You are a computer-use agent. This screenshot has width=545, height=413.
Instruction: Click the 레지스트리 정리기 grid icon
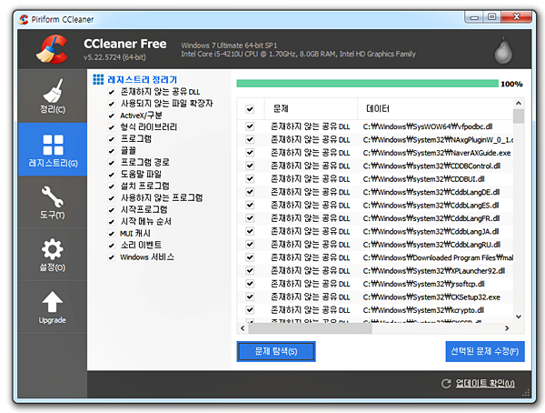click(x=98, y=79)
